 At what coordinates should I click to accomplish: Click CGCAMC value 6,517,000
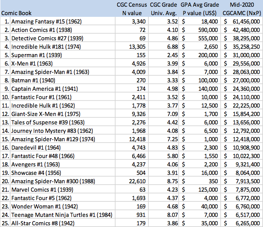[248, 215]
